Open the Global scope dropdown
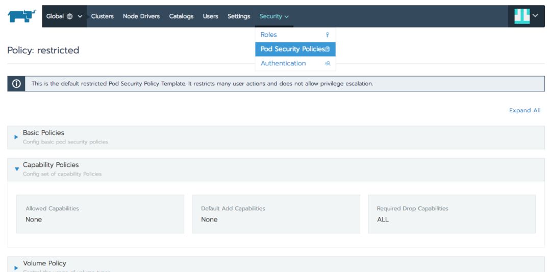 [64, 16]
